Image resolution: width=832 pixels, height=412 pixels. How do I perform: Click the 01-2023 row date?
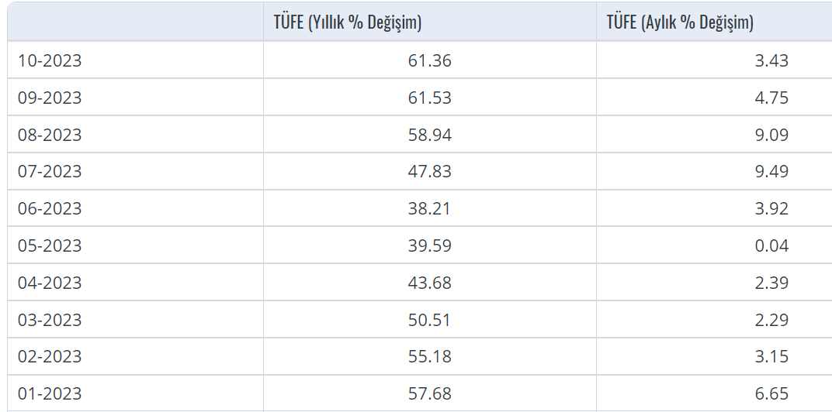click(50, 394)
